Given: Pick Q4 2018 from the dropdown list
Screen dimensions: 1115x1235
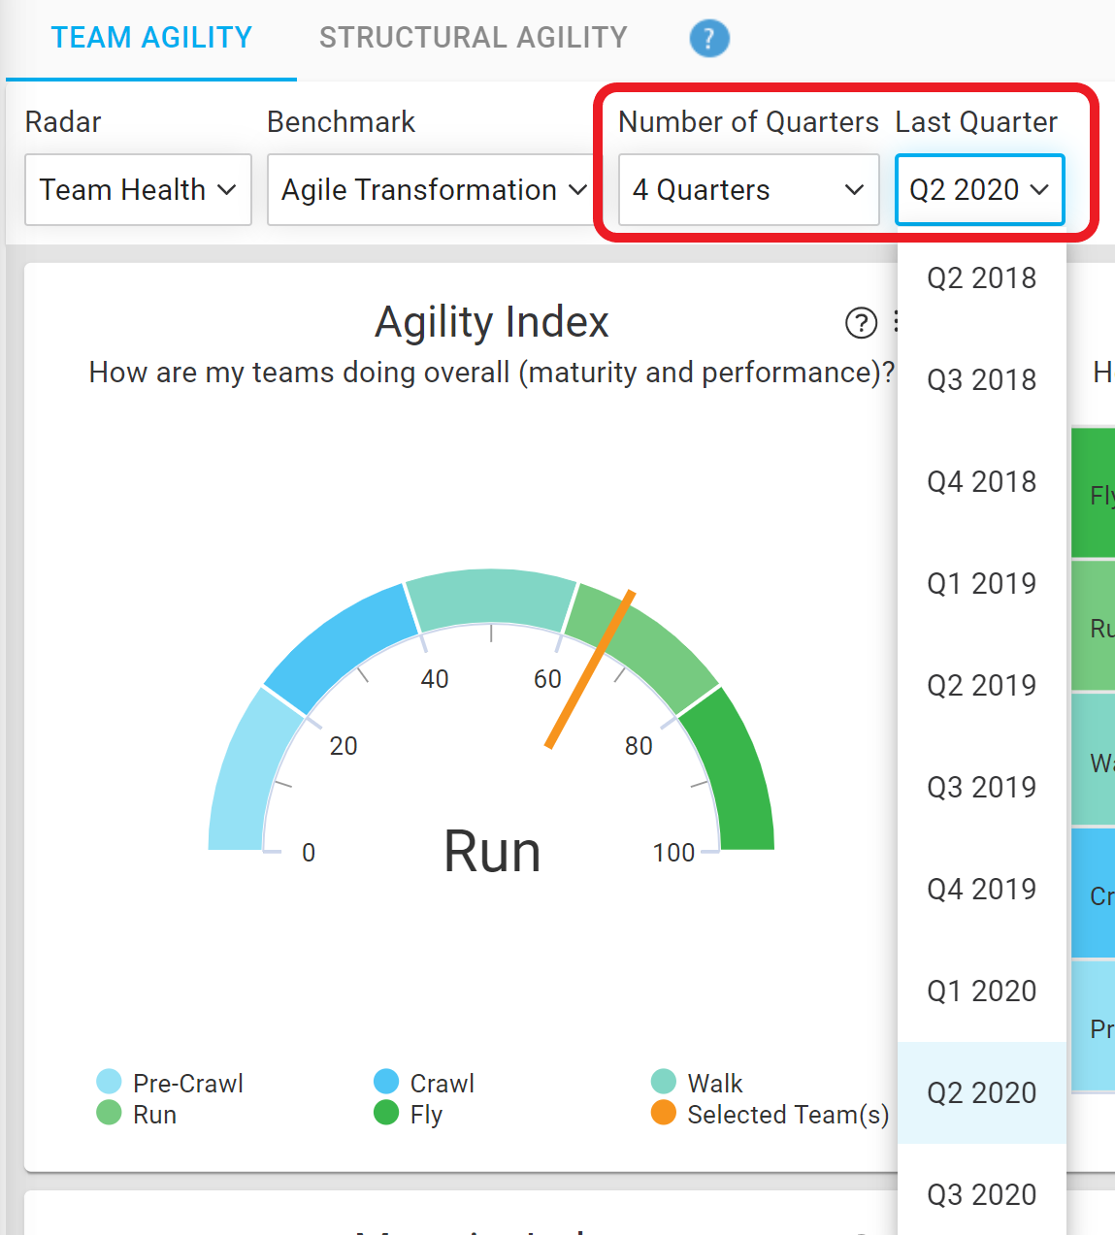Looking at the screenshot, I should [982, 482].
